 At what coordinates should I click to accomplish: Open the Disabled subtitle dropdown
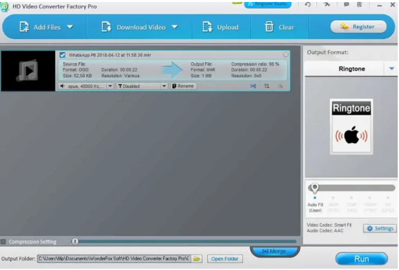[164, 87]
